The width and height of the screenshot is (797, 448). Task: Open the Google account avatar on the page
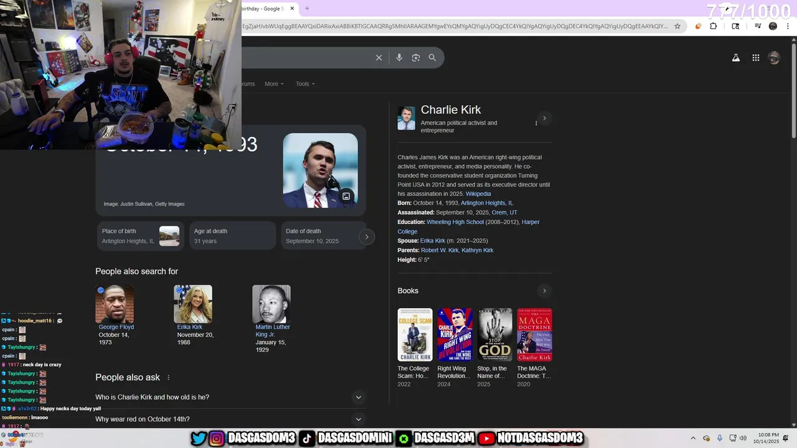(x=774, y=58)
